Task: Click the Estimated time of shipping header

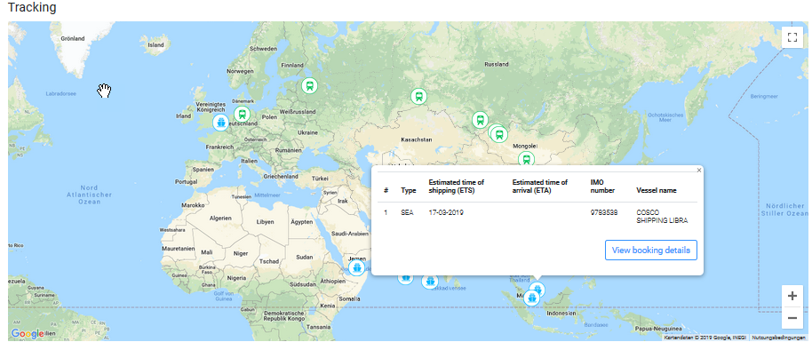Action: tap(457, 187)
